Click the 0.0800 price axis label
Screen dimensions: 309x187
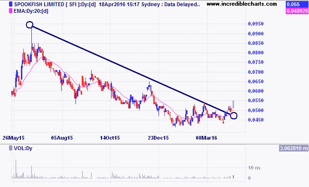pos(255,53)
